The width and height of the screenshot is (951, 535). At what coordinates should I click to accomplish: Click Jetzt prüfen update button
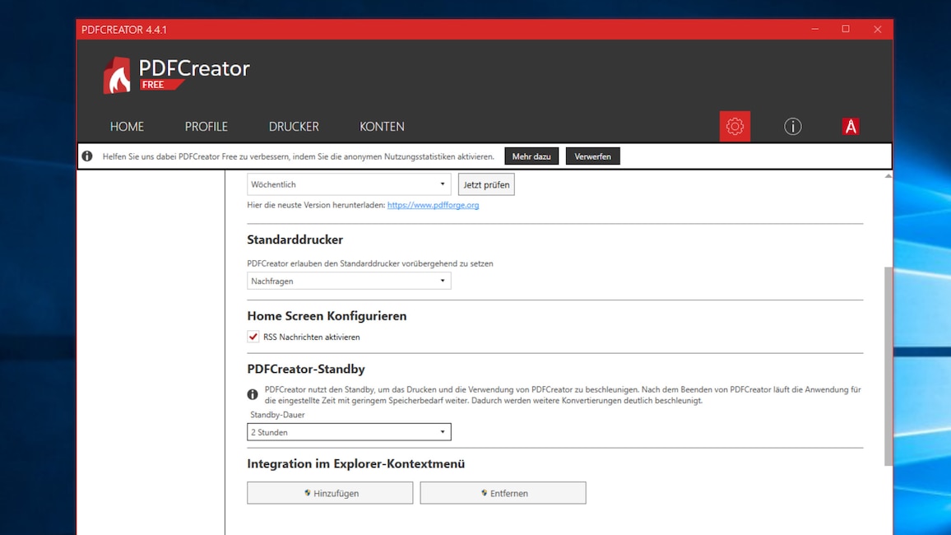[x=486, y=184]
